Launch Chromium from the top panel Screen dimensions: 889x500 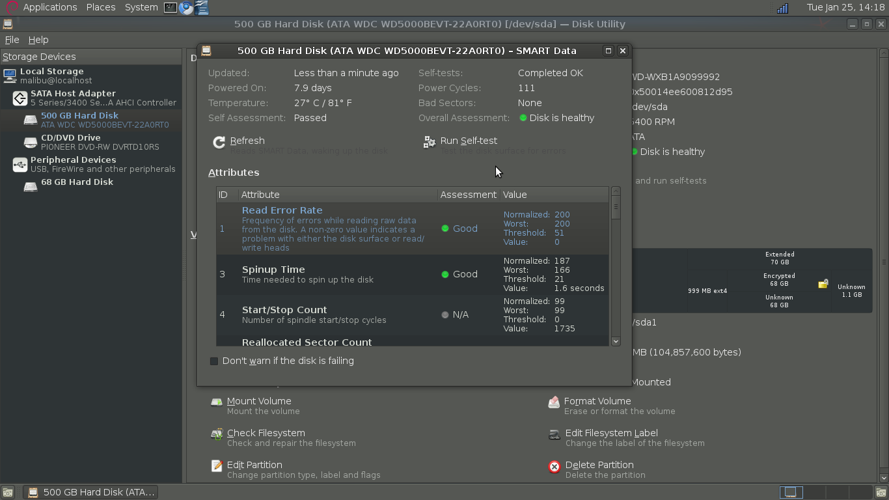pyautogui.click(x=185, y=8)
